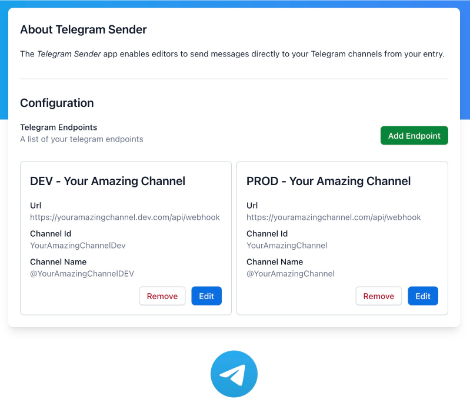Click the Channel Name label in DEV card

pos(58,262)
